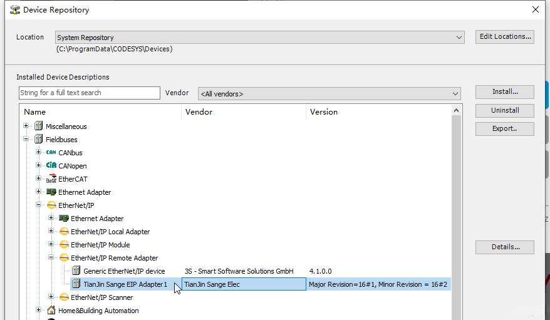Click the CANopen CiA icon
The height and width of the screenshot is (320, 550).
click(x=51, y=165)
